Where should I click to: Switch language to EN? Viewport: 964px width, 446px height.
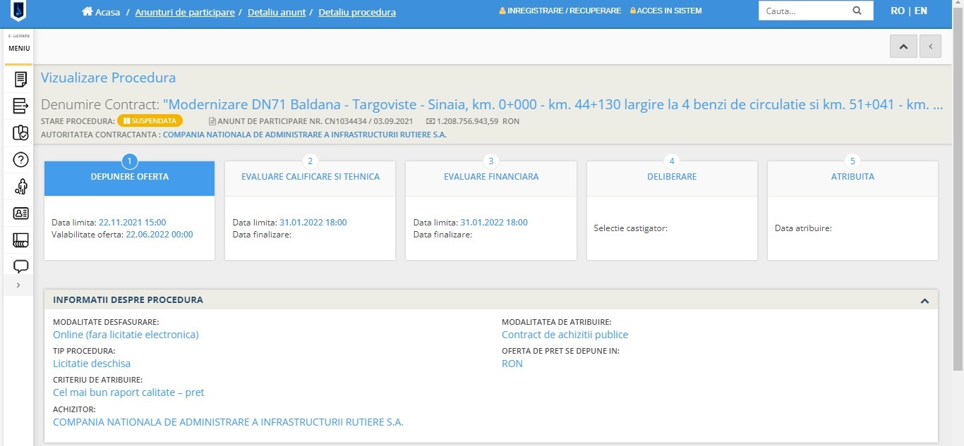pos(921,11)
